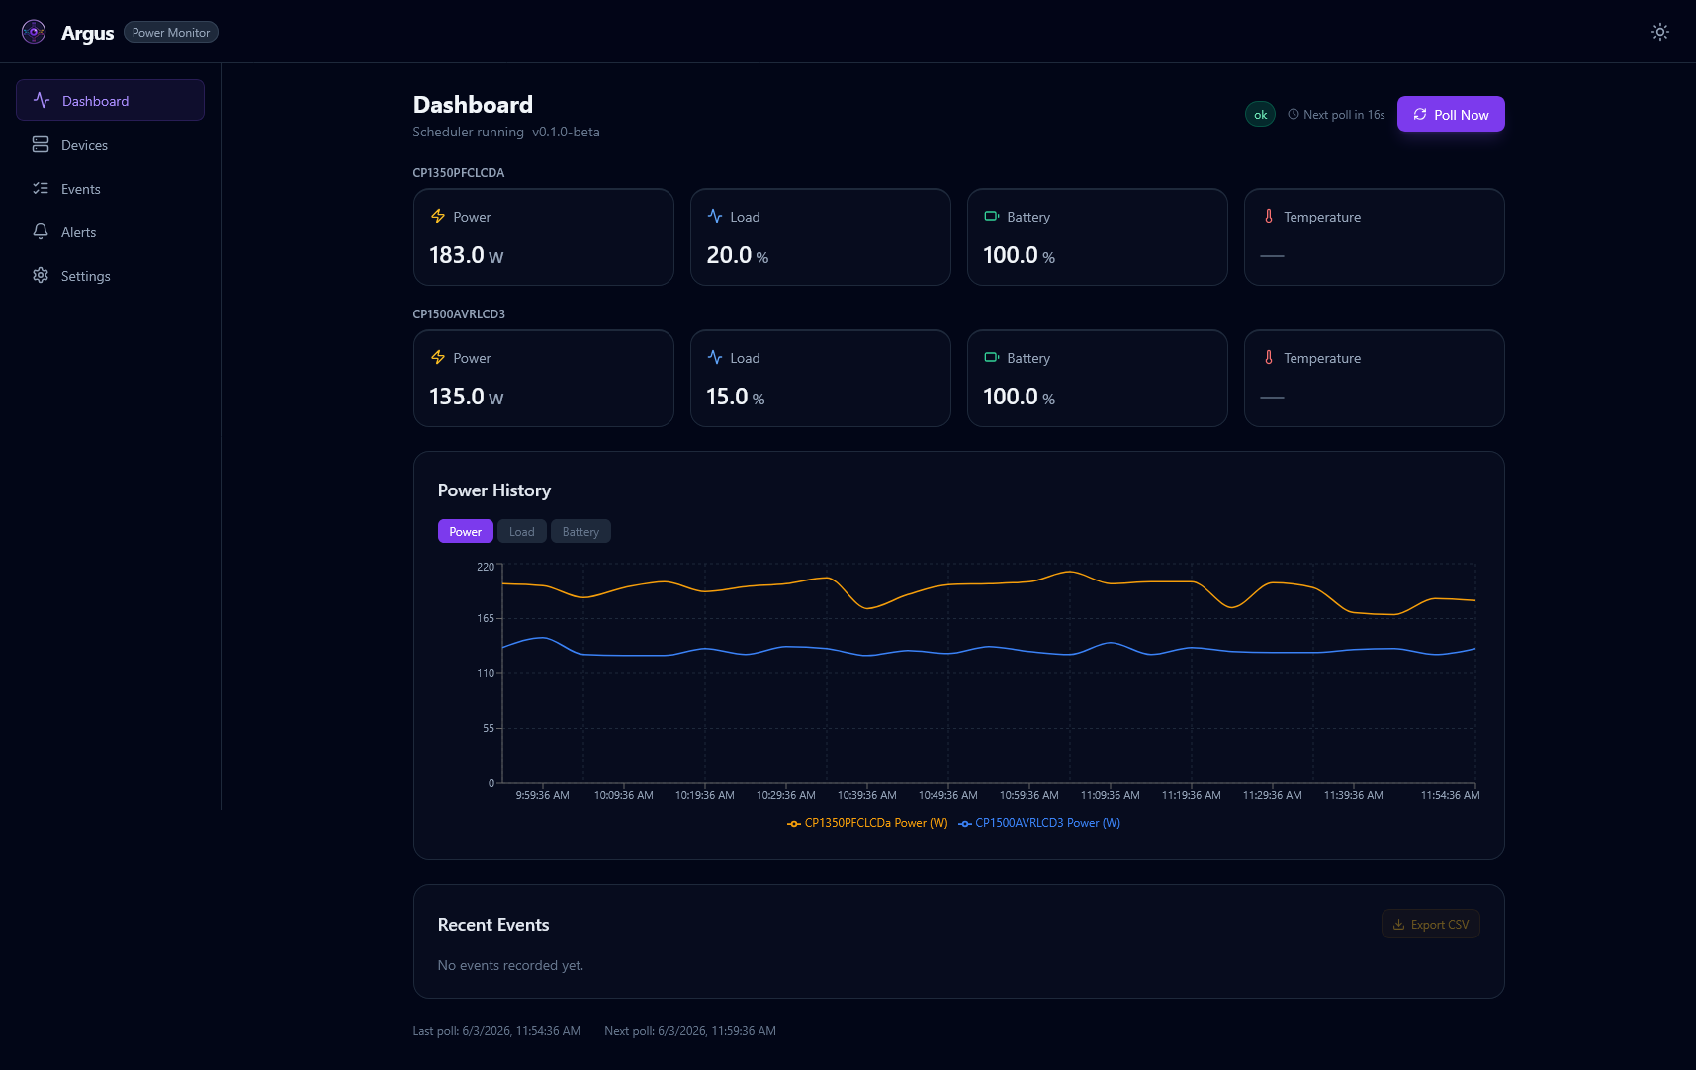
Task: Click the Argus logo icon
Action: (x=34, y=32)
